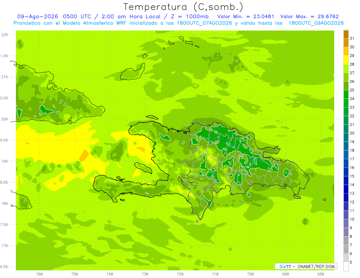Select the '7.5N' latitude label
Viewport: 360px width, 278px height.
(4, 225)
